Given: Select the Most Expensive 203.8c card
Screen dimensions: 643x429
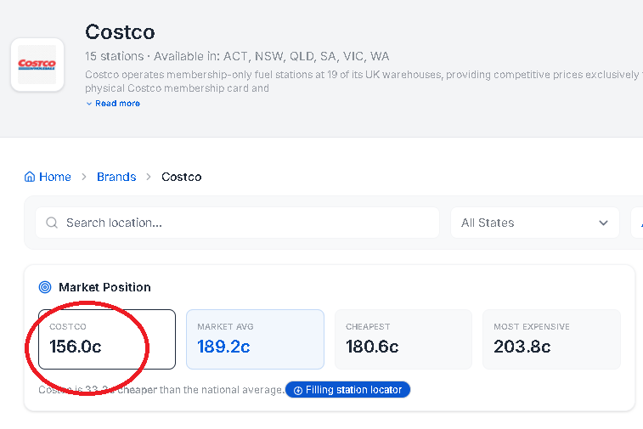Looking at the screenshot, I should pyautogui.click(x=551, y=339).
